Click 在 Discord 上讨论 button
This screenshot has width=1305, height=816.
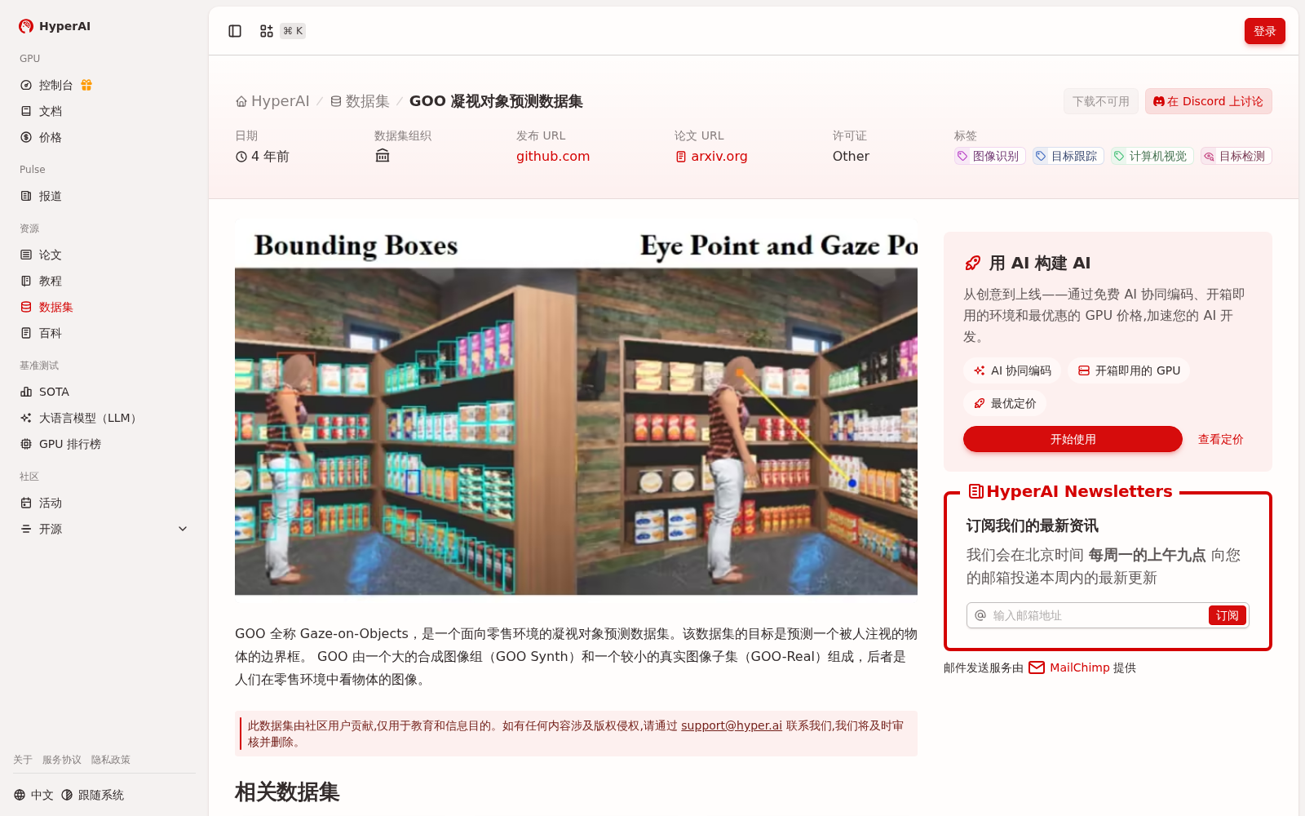pos(1208,101)
